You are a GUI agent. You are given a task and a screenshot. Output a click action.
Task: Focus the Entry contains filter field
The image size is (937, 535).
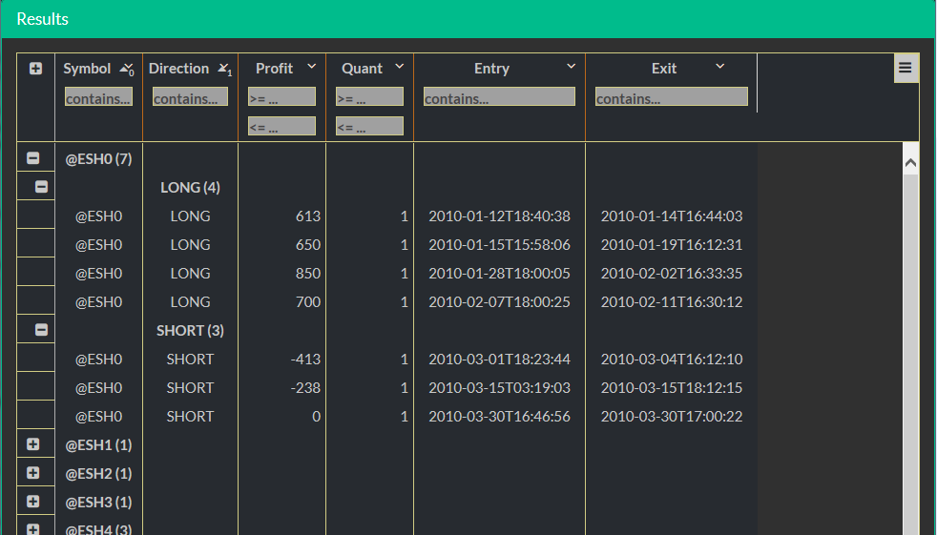click(x=499, y=96)
